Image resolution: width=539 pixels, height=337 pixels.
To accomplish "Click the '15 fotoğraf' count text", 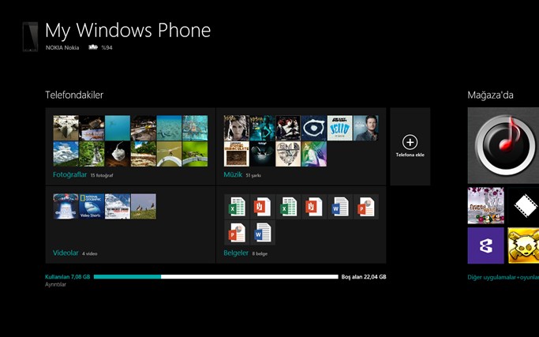I will coord(102,175).
